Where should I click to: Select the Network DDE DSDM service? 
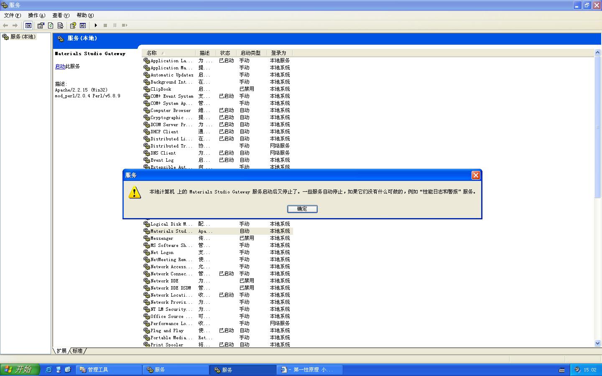coord(218,288)
